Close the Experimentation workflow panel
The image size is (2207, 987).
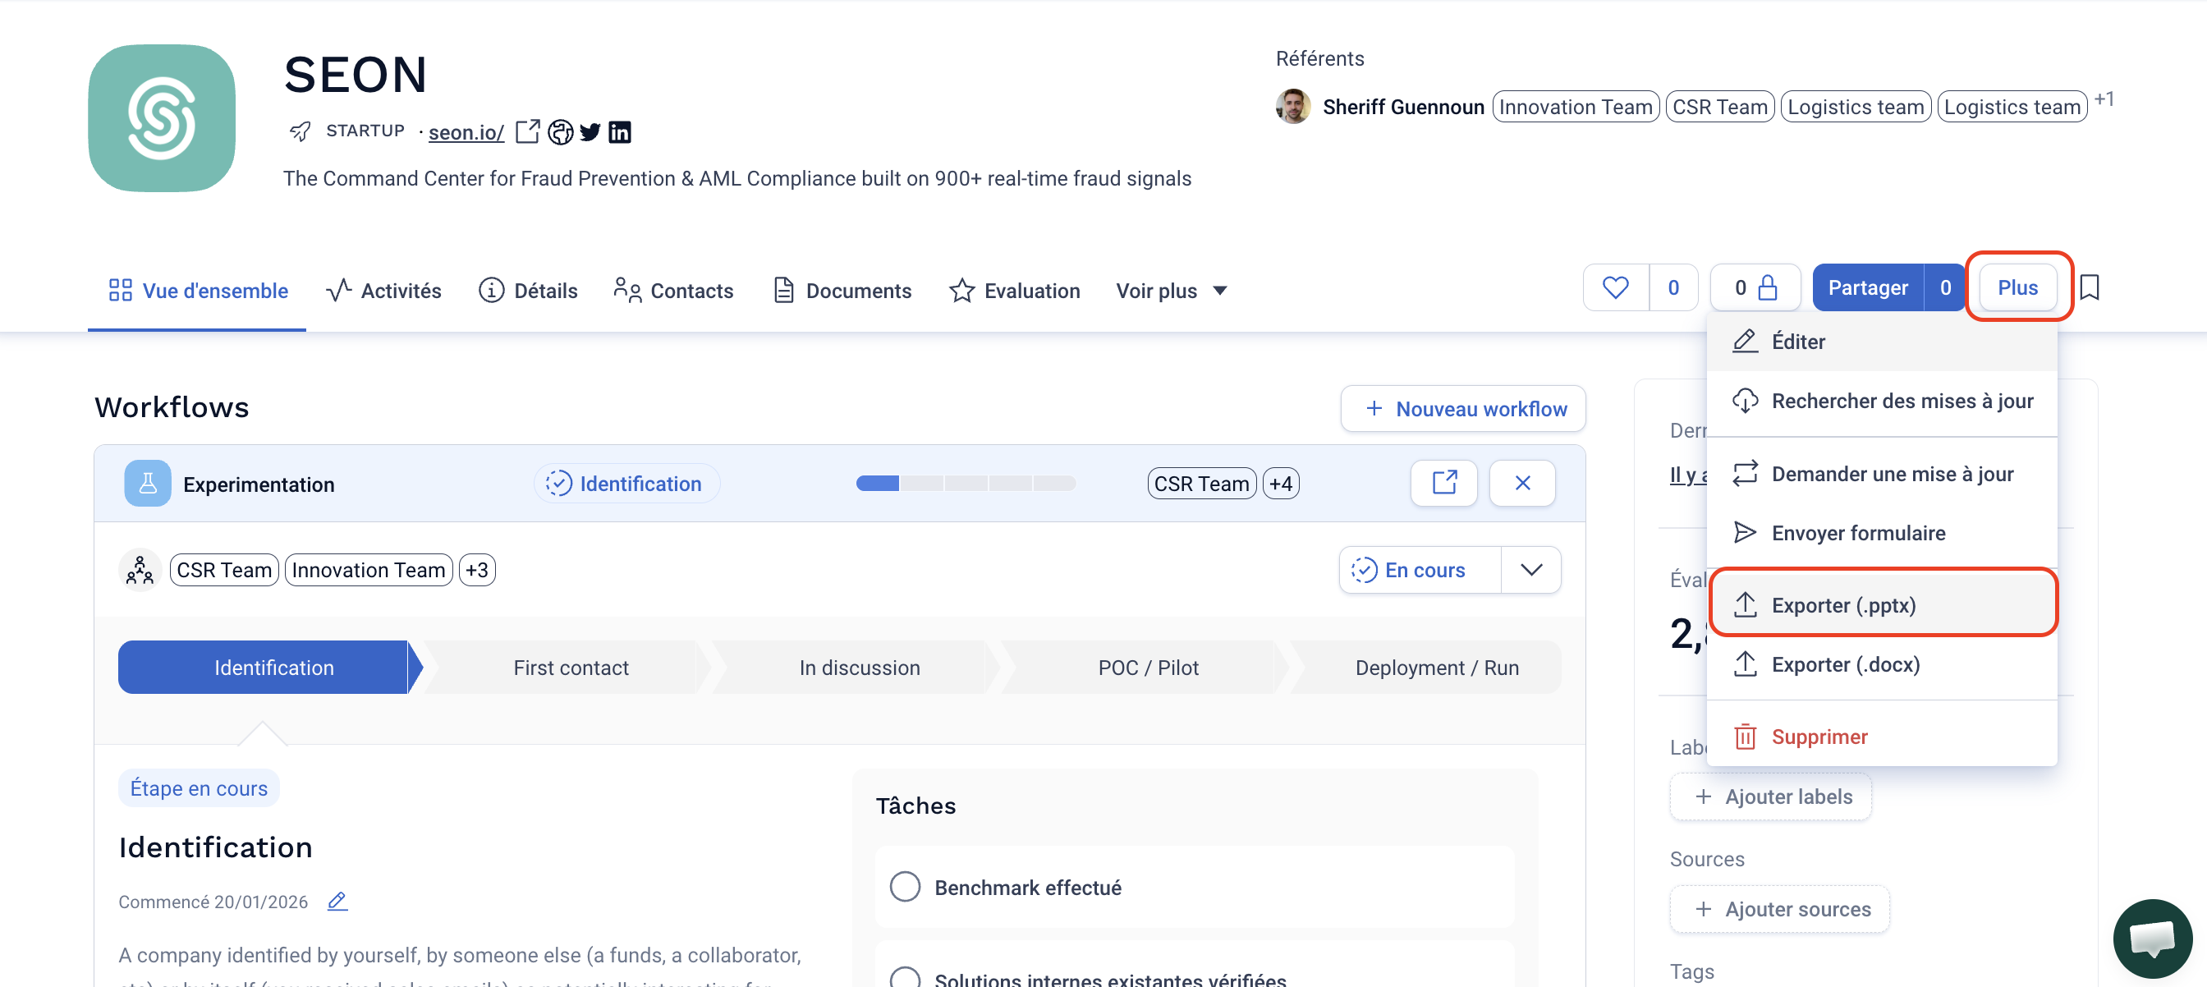click(1522, 483)
